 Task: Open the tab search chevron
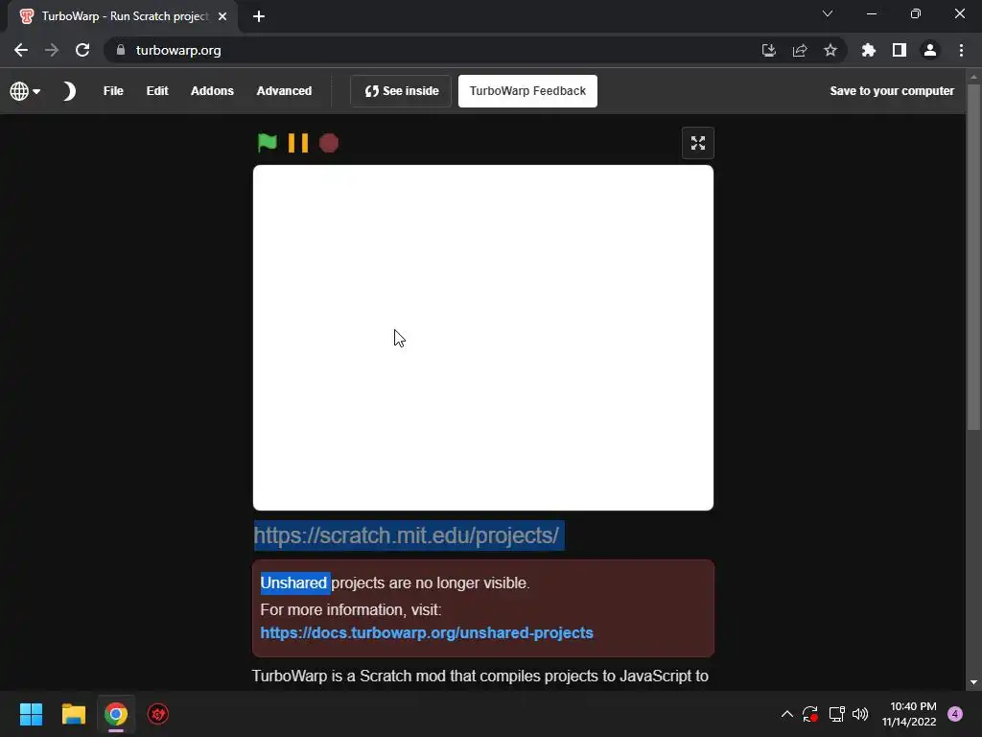(x=828, y=13)
